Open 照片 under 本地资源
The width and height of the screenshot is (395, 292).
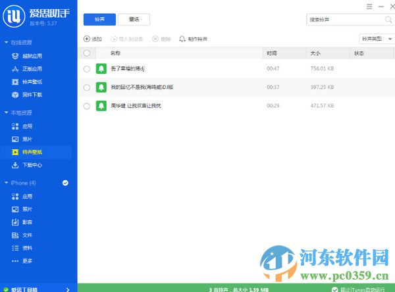pyautogui.click(x=22, y=139)
